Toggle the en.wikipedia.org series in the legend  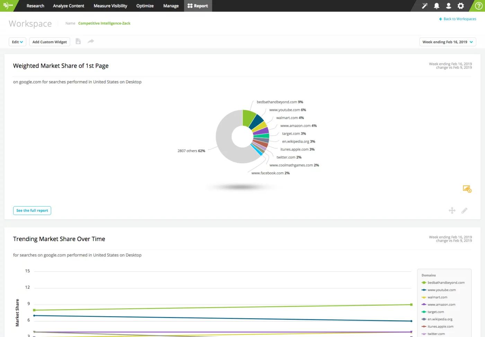pos(440,319)
